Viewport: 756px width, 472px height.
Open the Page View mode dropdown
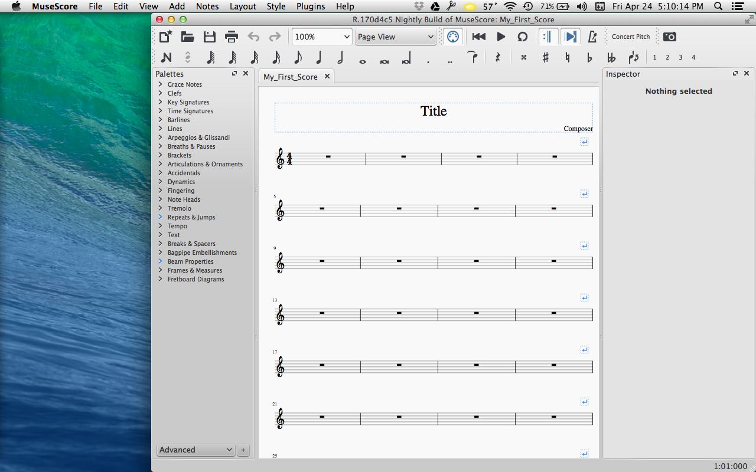(x=396, y=37)
